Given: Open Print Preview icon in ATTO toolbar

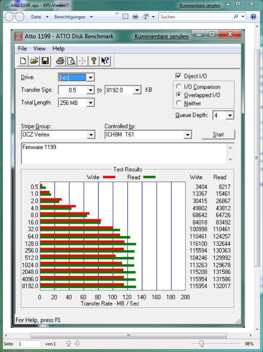Looking at the screenshot, I should click(x=71, y=61).
